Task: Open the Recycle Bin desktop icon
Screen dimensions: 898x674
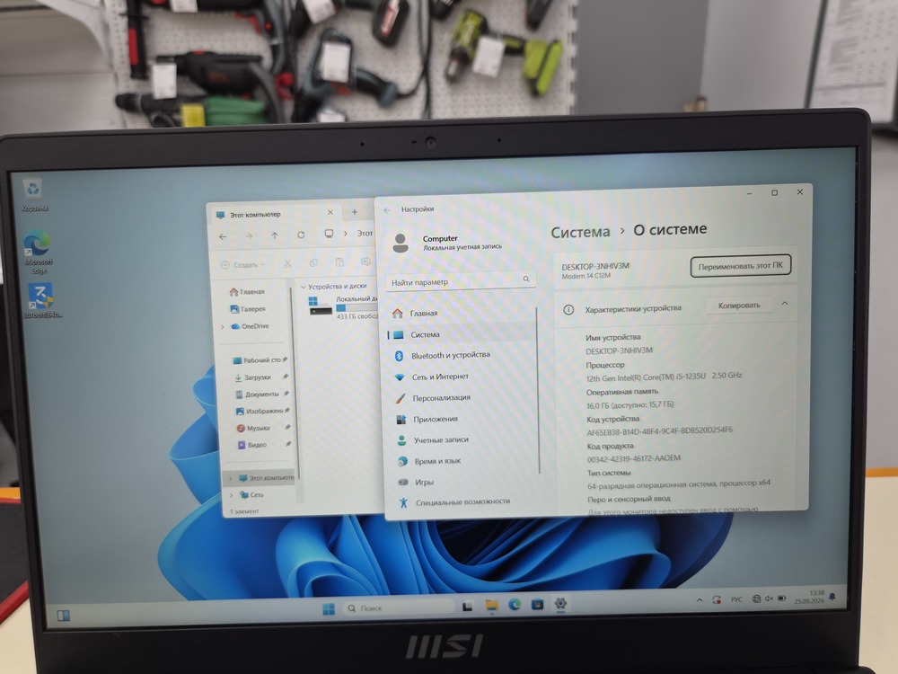Action: 34,195
